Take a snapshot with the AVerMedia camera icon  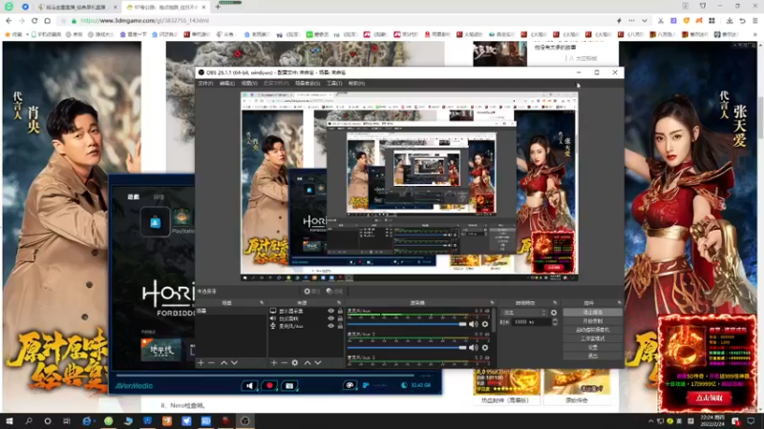(289, 386)
